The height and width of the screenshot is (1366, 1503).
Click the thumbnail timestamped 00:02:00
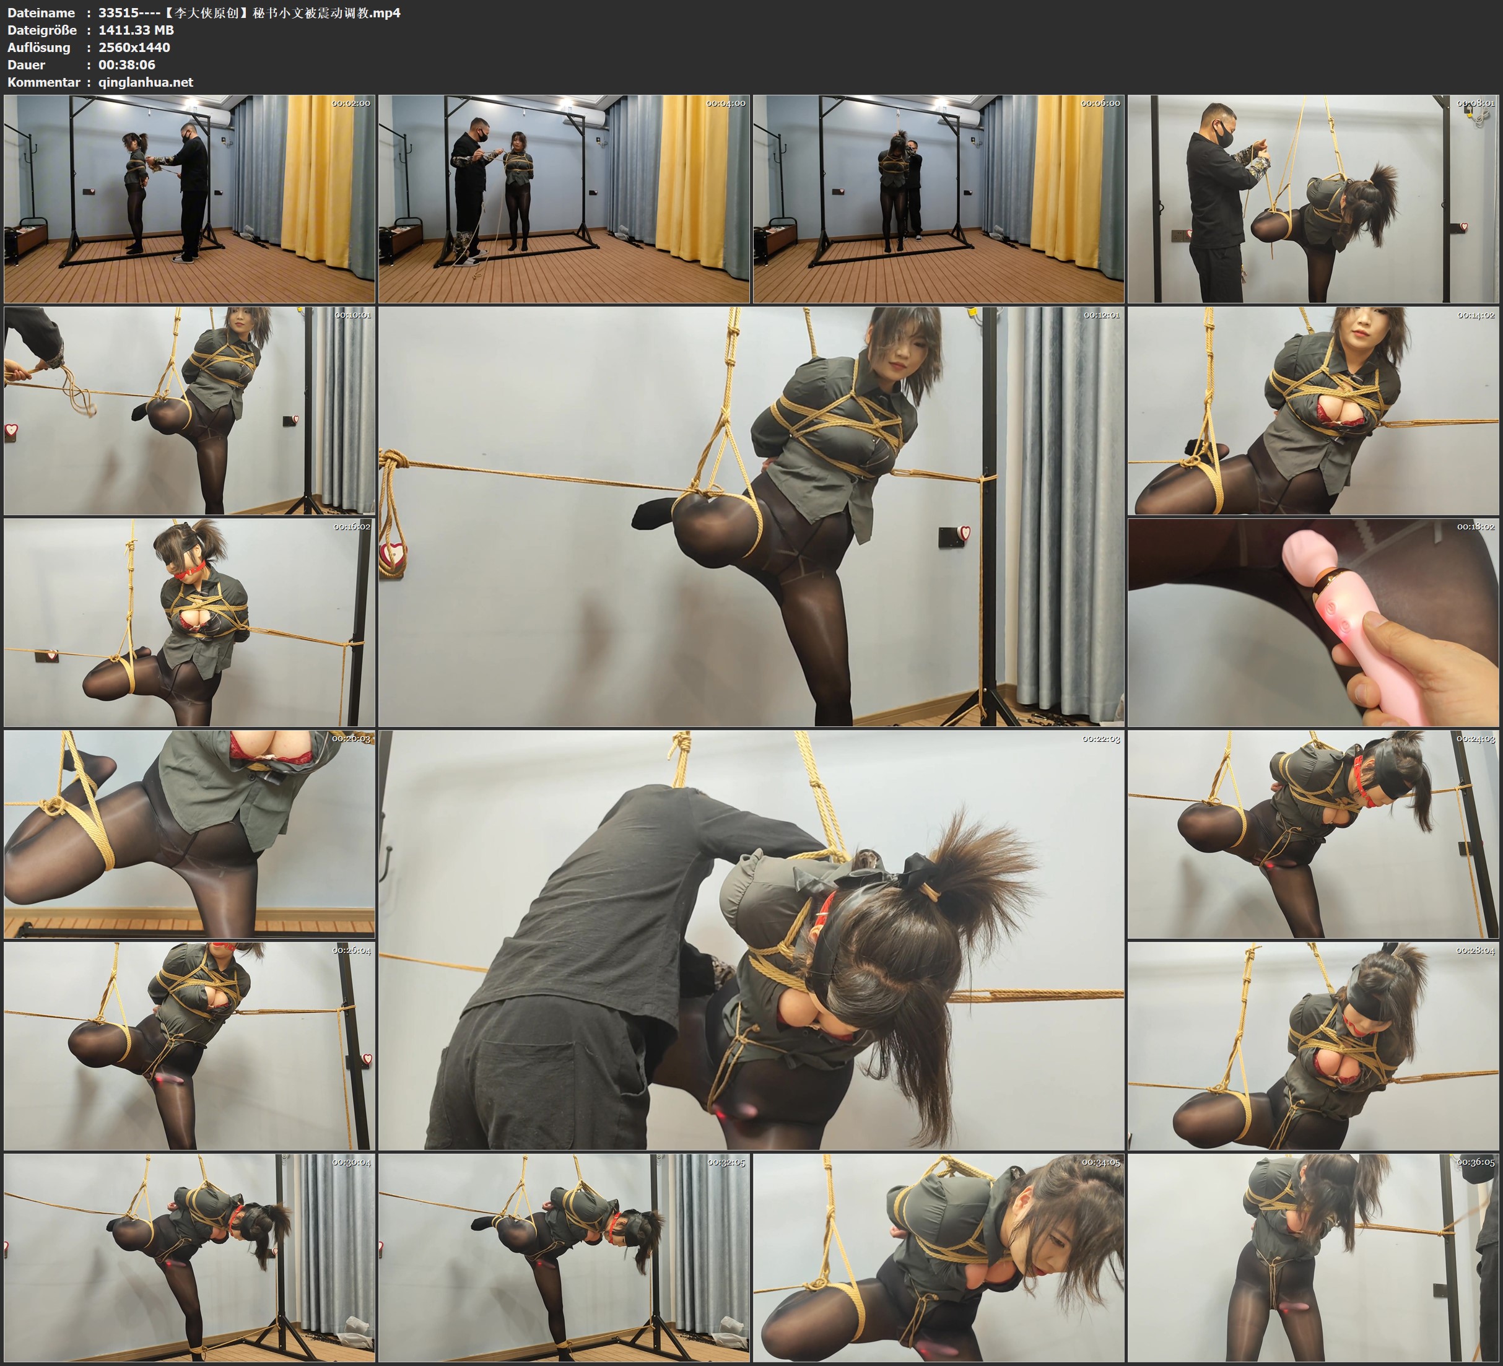tap(190, 198)
